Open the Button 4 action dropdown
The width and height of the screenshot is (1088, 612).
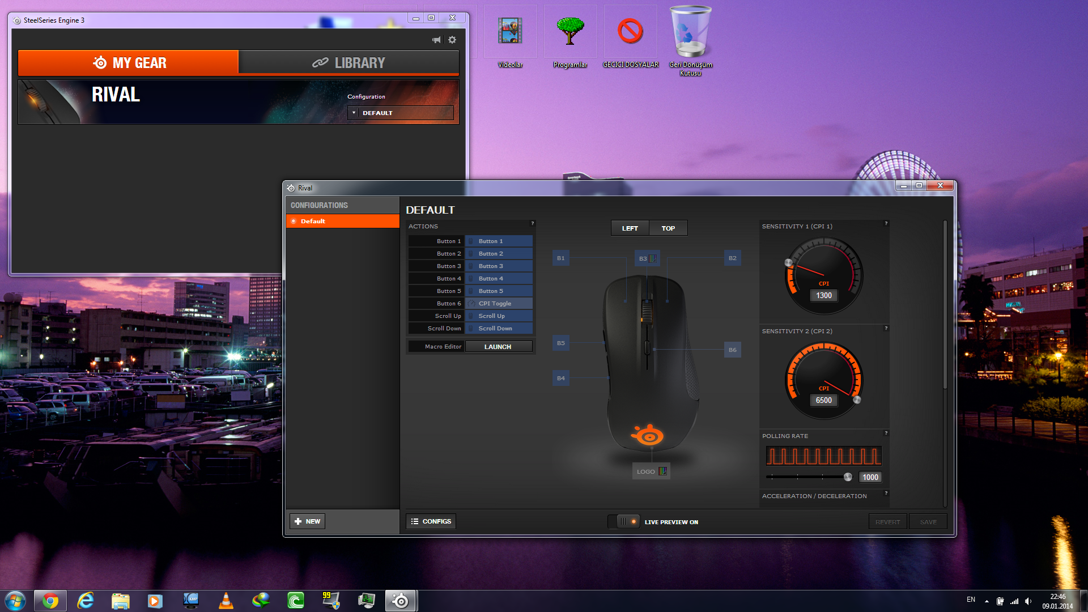[499, 278]
